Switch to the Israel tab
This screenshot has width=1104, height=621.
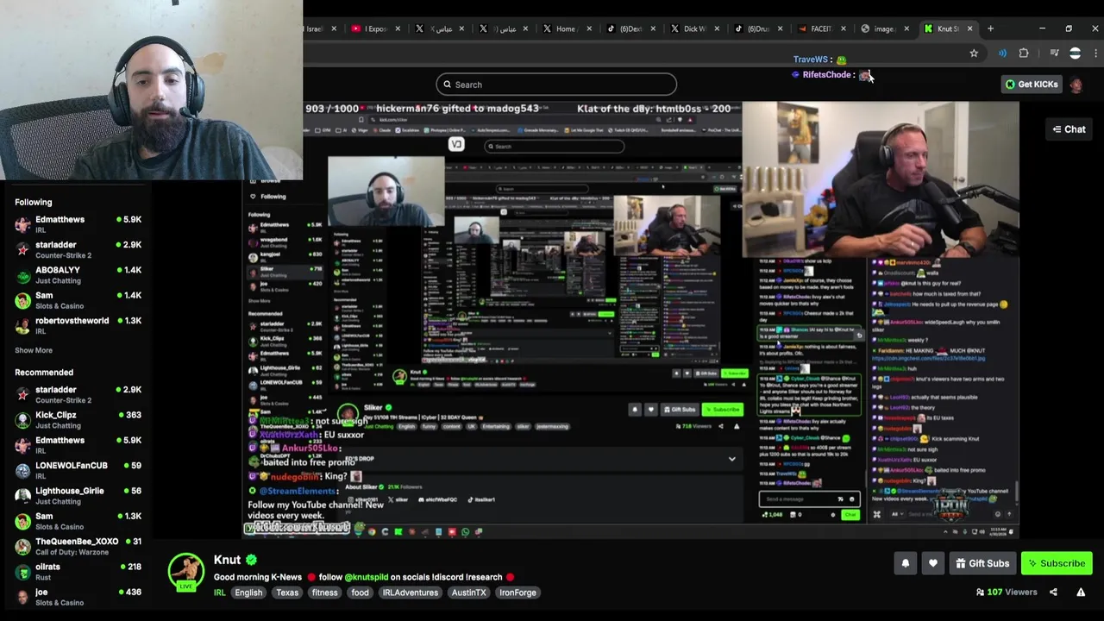pos(316,28)
